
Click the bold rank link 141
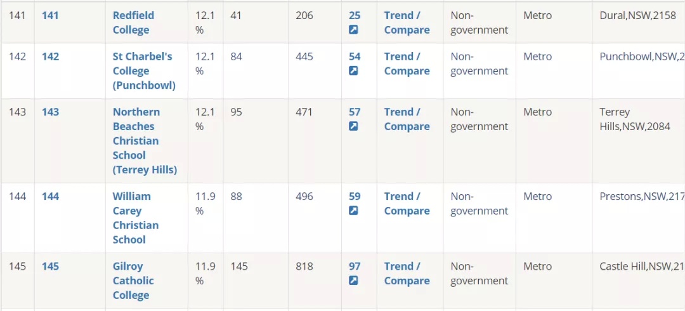click(x=50, y=16)
